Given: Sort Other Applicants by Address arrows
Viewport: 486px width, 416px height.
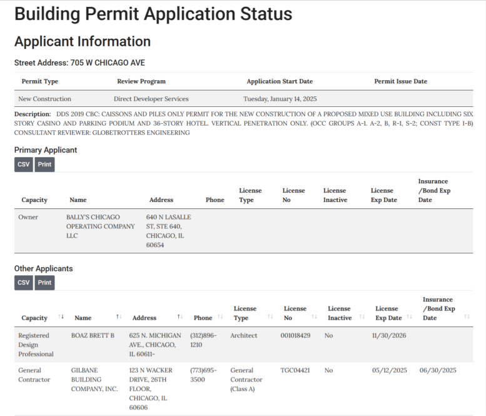Looking at the screenshot, I should point(180,317).
